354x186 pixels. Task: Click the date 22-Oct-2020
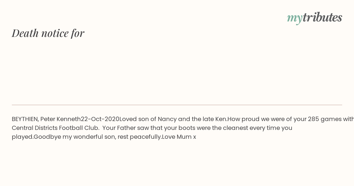click(x=100, y=119)
